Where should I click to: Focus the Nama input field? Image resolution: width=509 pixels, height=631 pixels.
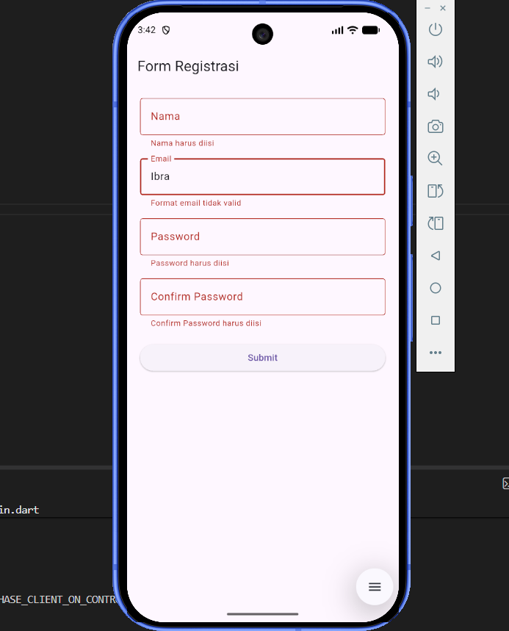click(262, 117)
